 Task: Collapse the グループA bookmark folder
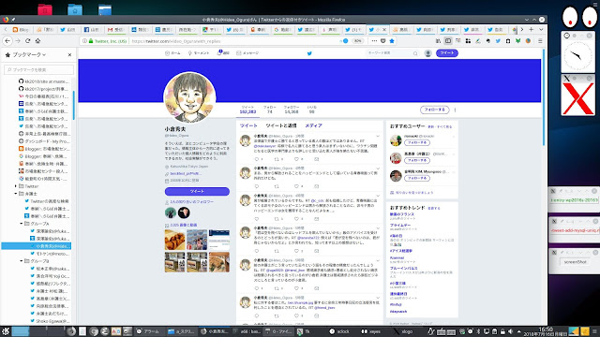click(22, 224)
